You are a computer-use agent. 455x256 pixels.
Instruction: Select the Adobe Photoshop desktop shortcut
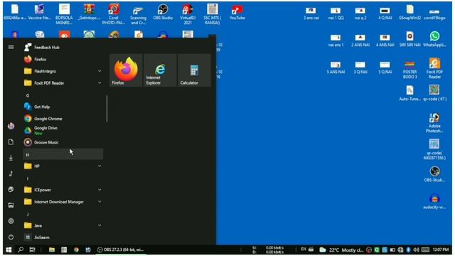tap(434, 122)
